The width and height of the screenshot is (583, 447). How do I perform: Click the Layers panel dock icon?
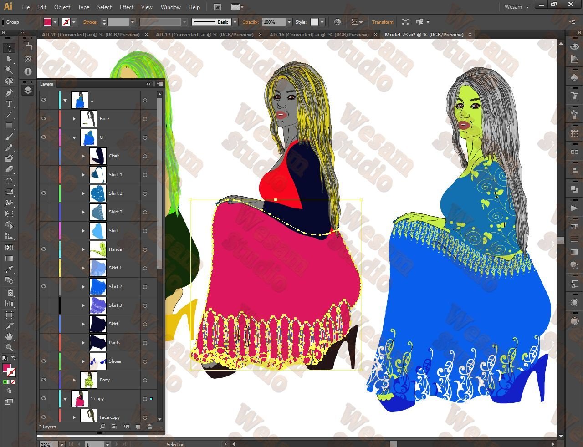(28, 90)
